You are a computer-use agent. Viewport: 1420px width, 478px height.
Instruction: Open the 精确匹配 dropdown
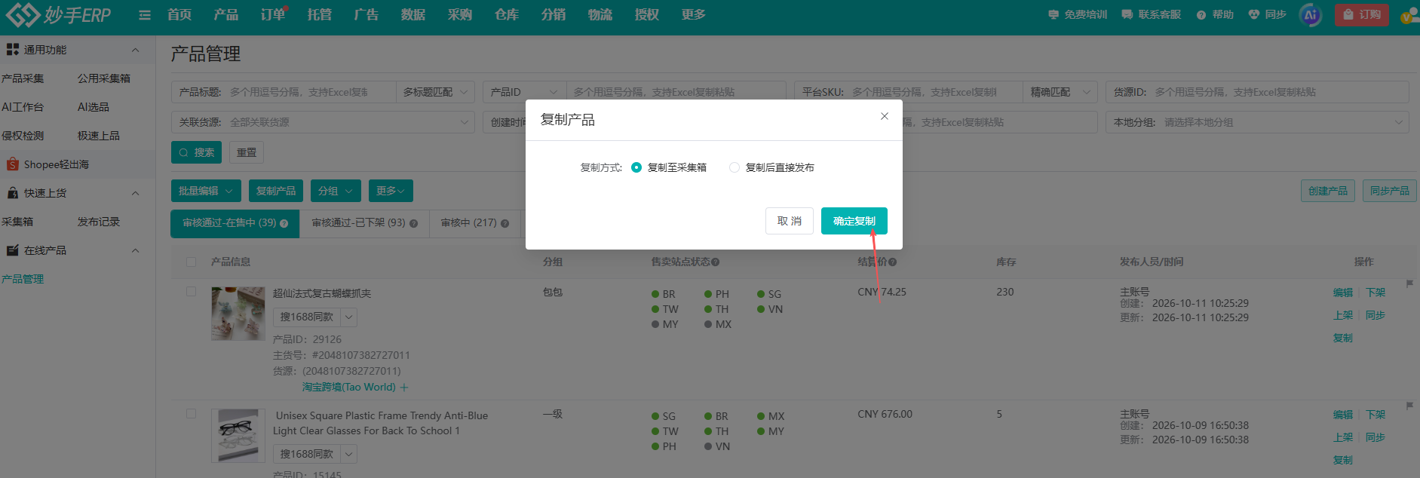coord(1060,92)
